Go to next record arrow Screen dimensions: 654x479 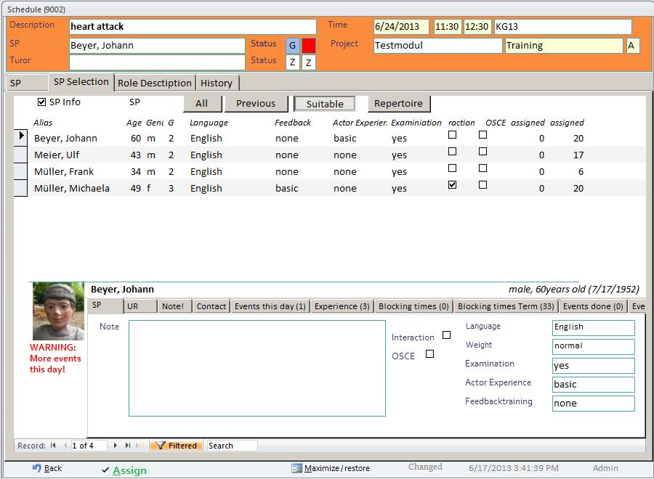click(115, 446)
